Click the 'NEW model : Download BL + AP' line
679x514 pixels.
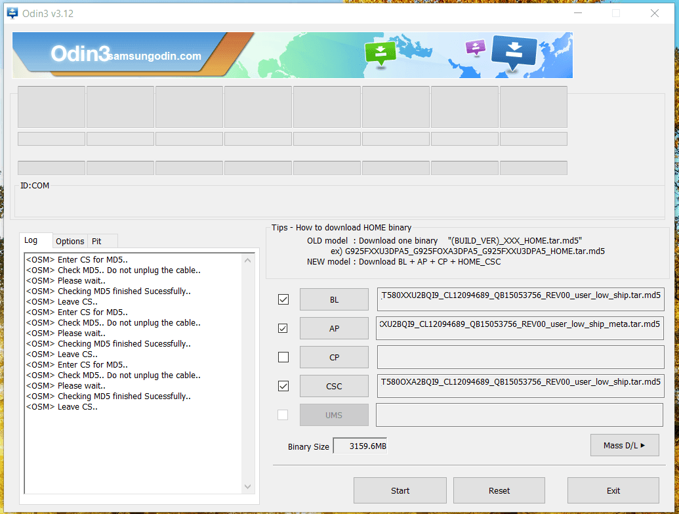403,262
